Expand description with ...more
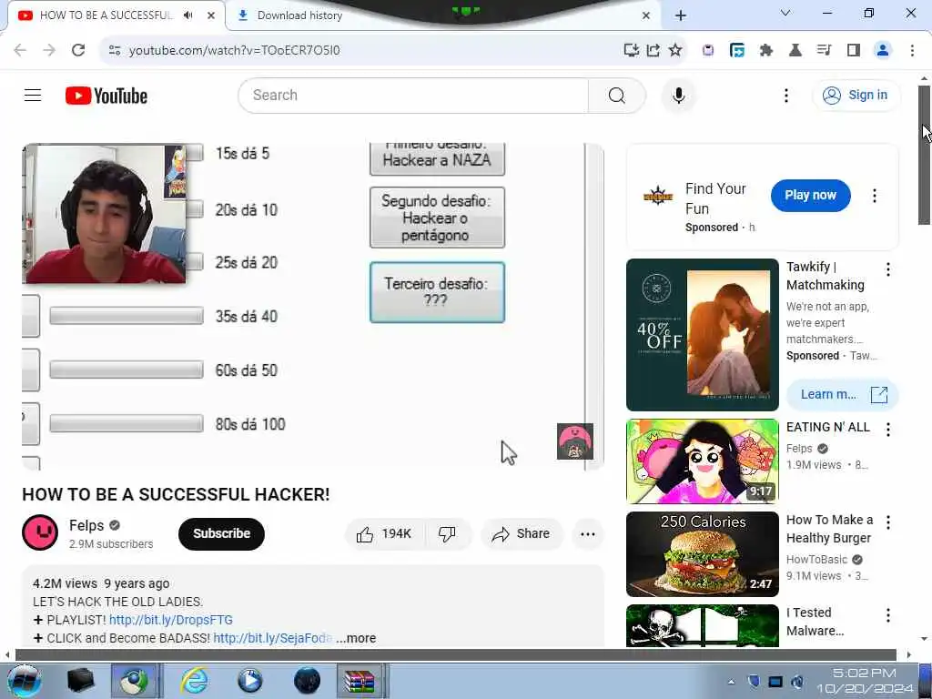The width and height of the screenshot is (932, 699). pyautogui.click(x=356, y=638)
